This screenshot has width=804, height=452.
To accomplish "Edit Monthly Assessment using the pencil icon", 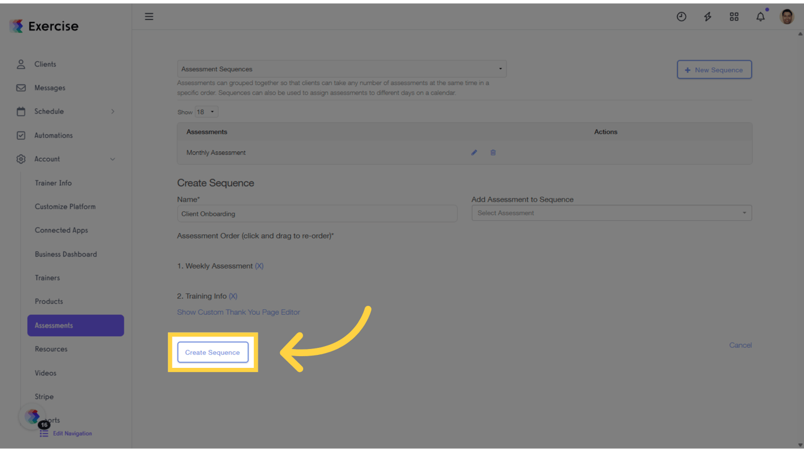I will coord(474,152).
